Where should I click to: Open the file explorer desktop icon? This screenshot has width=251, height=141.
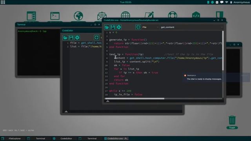pyautogui.click(x=31, y=16)
